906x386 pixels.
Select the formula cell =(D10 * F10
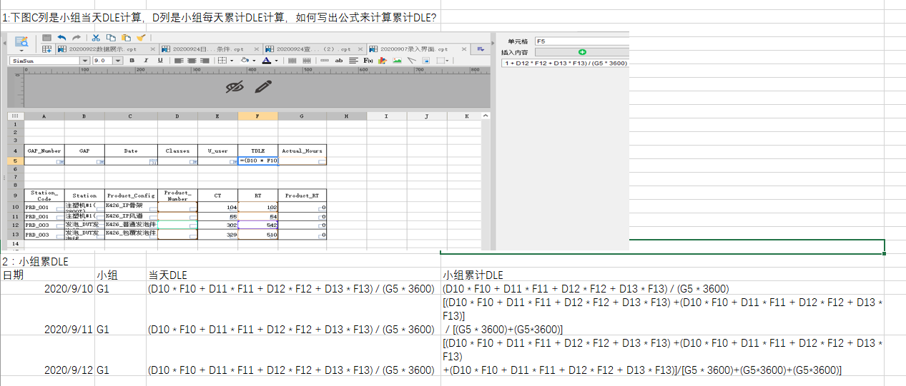[x=257, y=161]
